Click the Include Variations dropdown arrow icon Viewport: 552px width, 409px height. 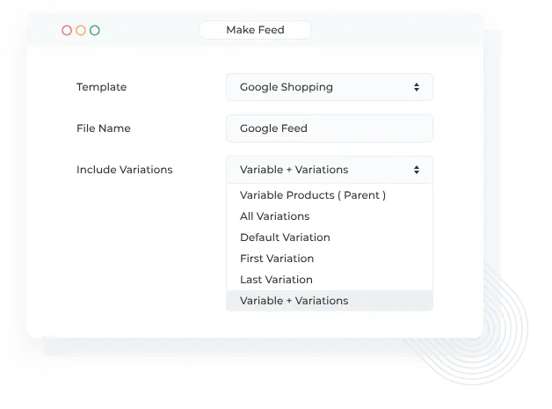click(x=417, y=170)
